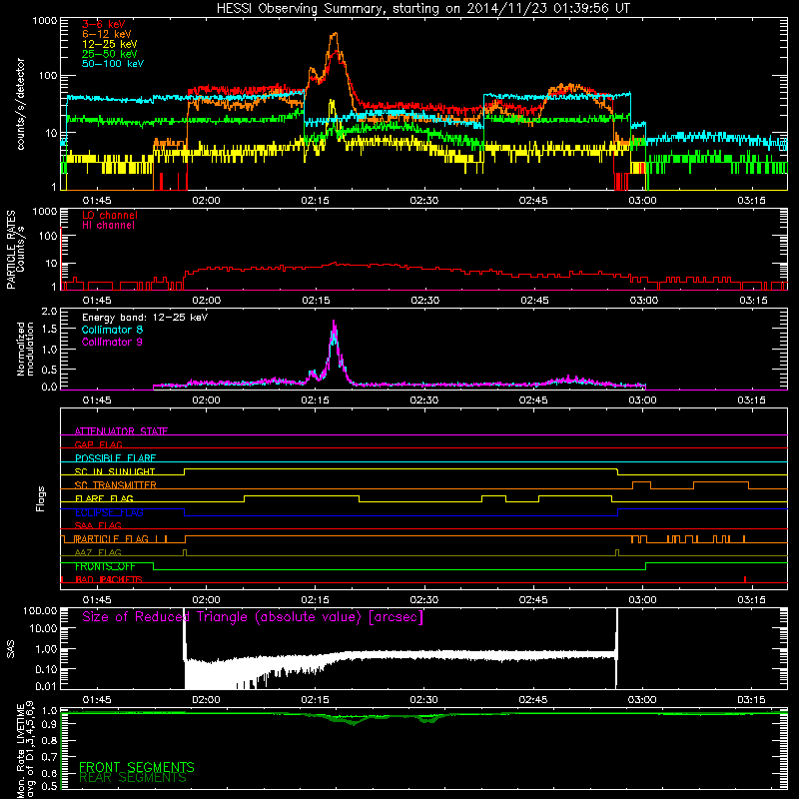Select the Collimator 9 legend label

coord(113,342)
